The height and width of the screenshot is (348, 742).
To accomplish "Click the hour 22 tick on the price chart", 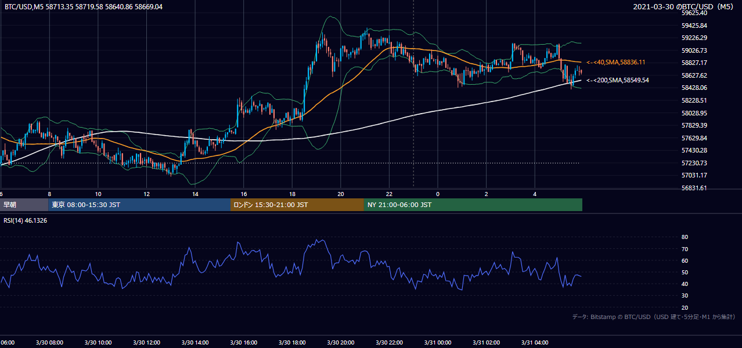I will click(389, 194).
